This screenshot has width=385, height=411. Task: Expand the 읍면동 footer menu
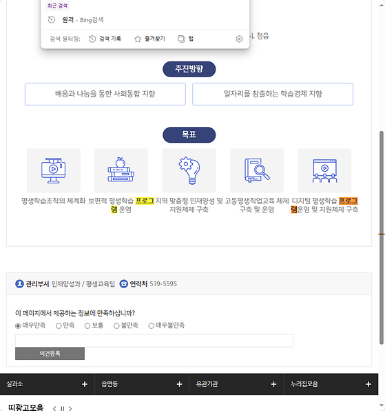(x=142, y=384)
